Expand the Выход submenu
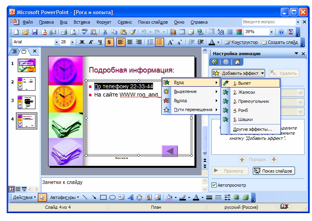Screen dimensions: 312x221 coord(191,100)
